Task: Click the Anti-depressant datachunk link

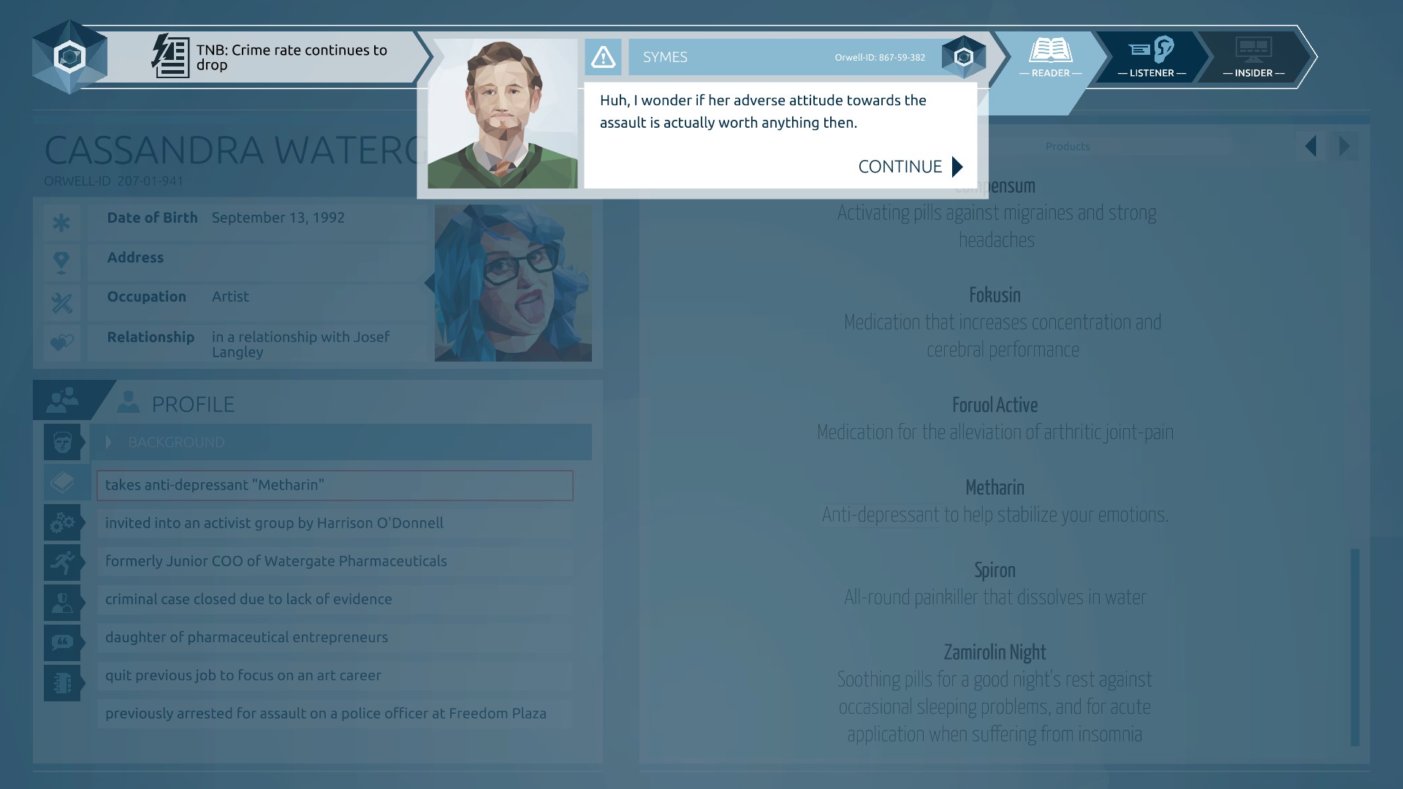Action: [880, 515]
